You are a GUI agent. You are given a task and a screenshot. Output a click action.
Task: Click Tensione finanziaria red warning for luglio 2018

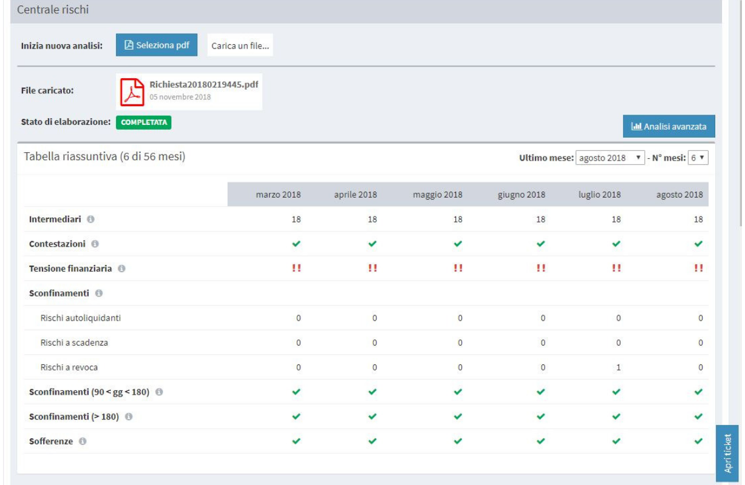617,269
